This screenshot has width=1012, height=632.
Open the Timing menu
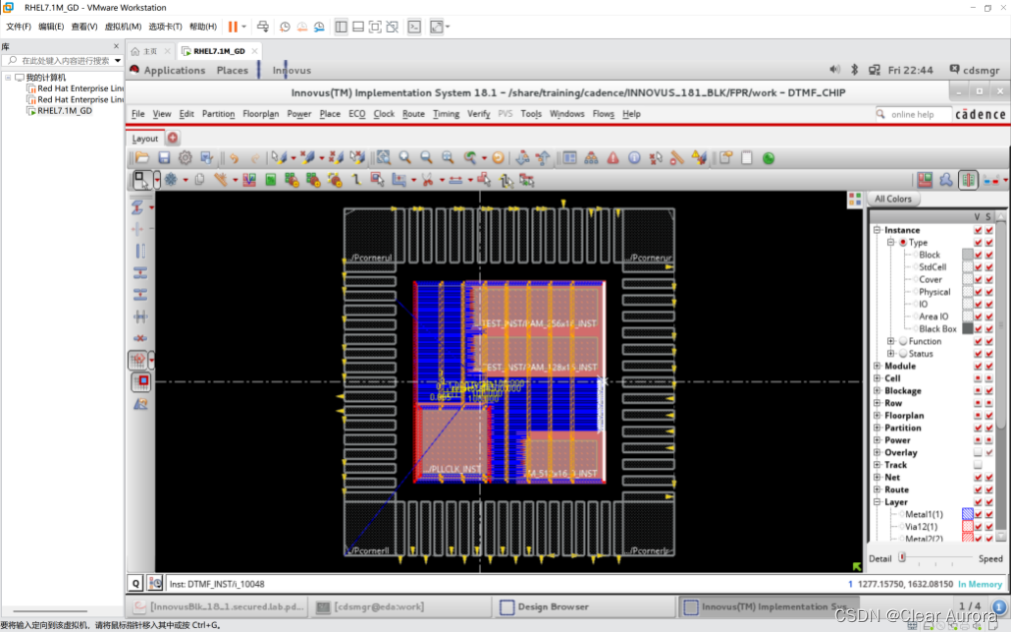tap(446, 114)
